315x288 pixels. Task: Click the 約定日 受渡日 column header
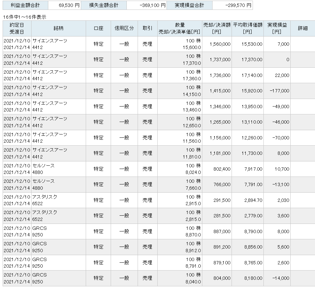point(17,28)
